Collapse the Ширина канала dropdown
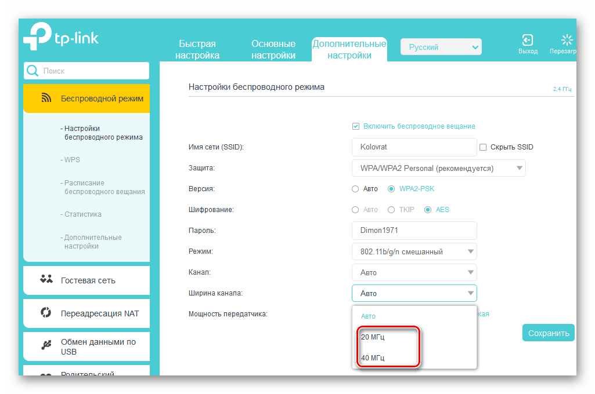Image resolution: width=595 pixels, height=394 pixels. pyautogui.click(x=414, y=293)
